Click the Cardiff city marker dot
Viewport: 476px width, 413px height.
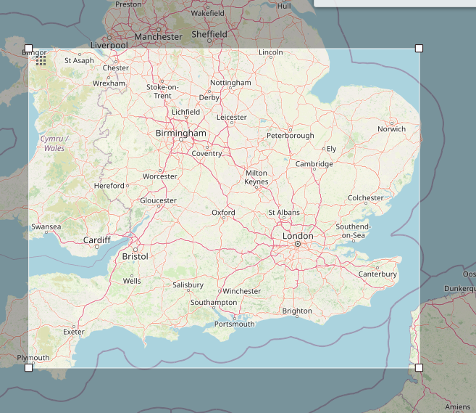pos(97,248)
